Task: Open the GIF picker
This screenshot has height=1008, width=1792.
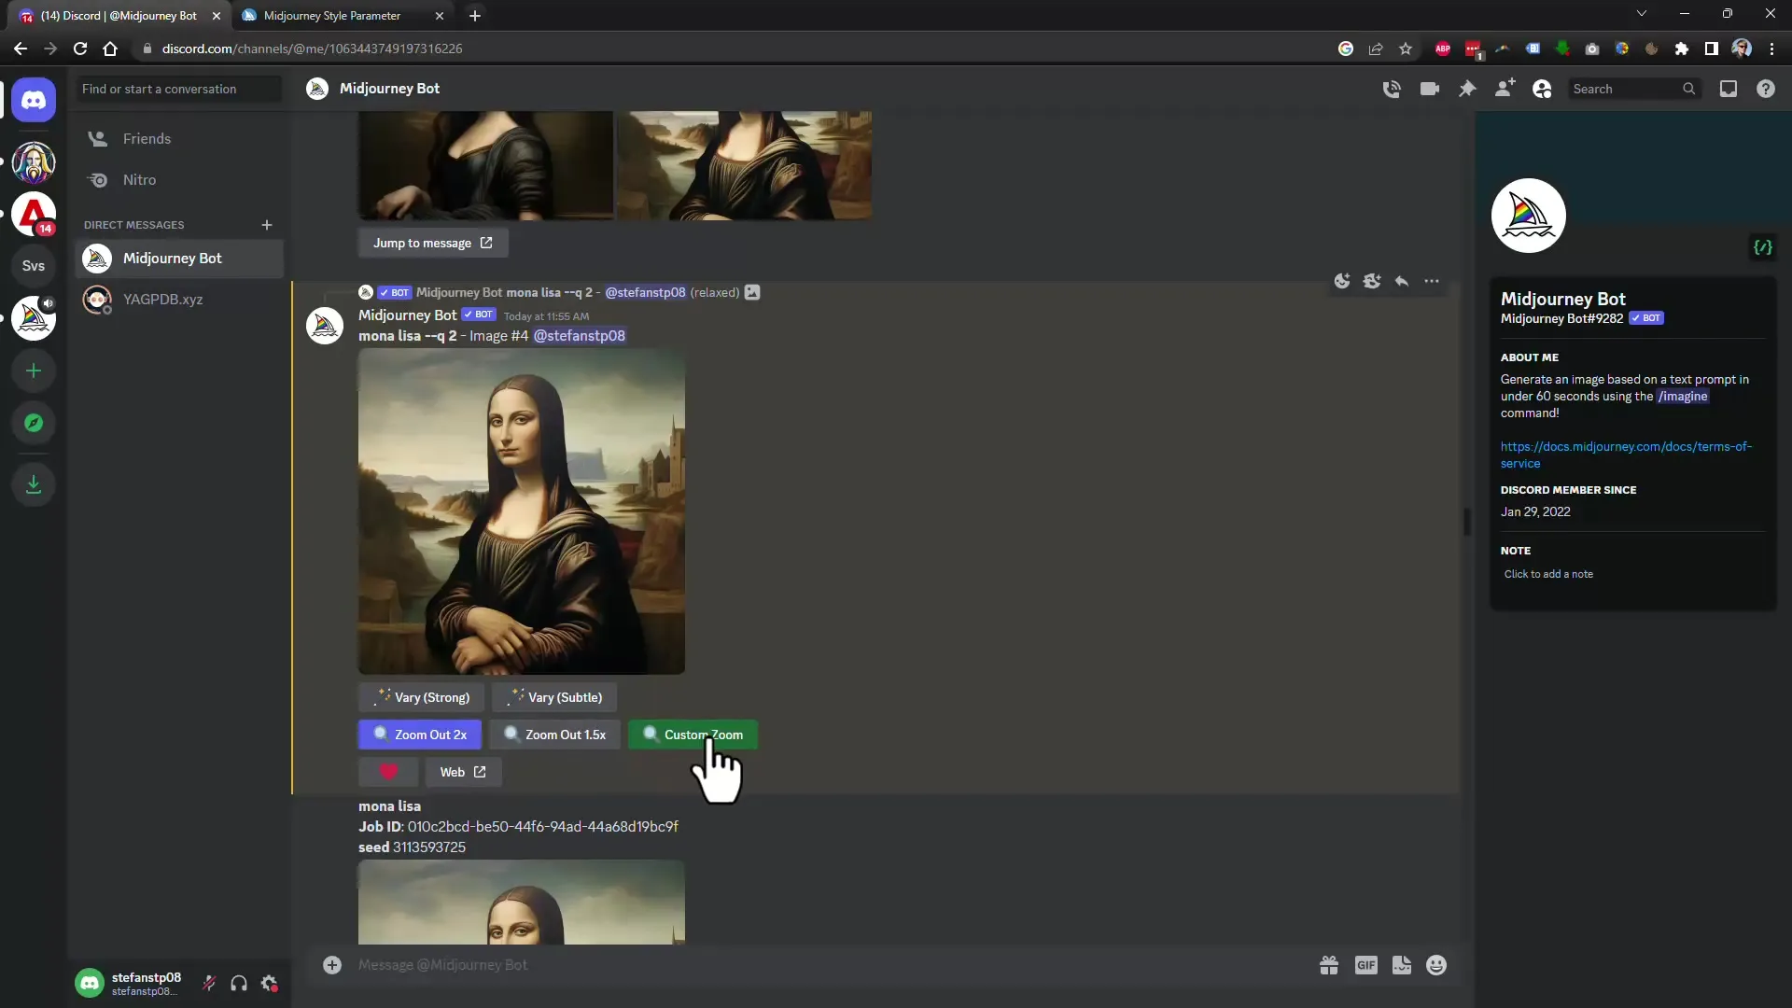Action: click(1365, 965)
